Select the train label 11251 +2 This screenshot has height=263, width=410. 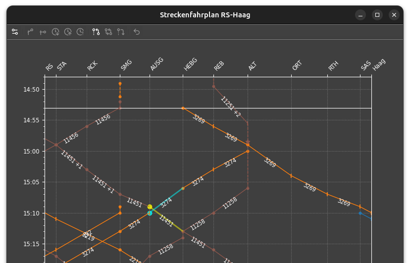230,107
